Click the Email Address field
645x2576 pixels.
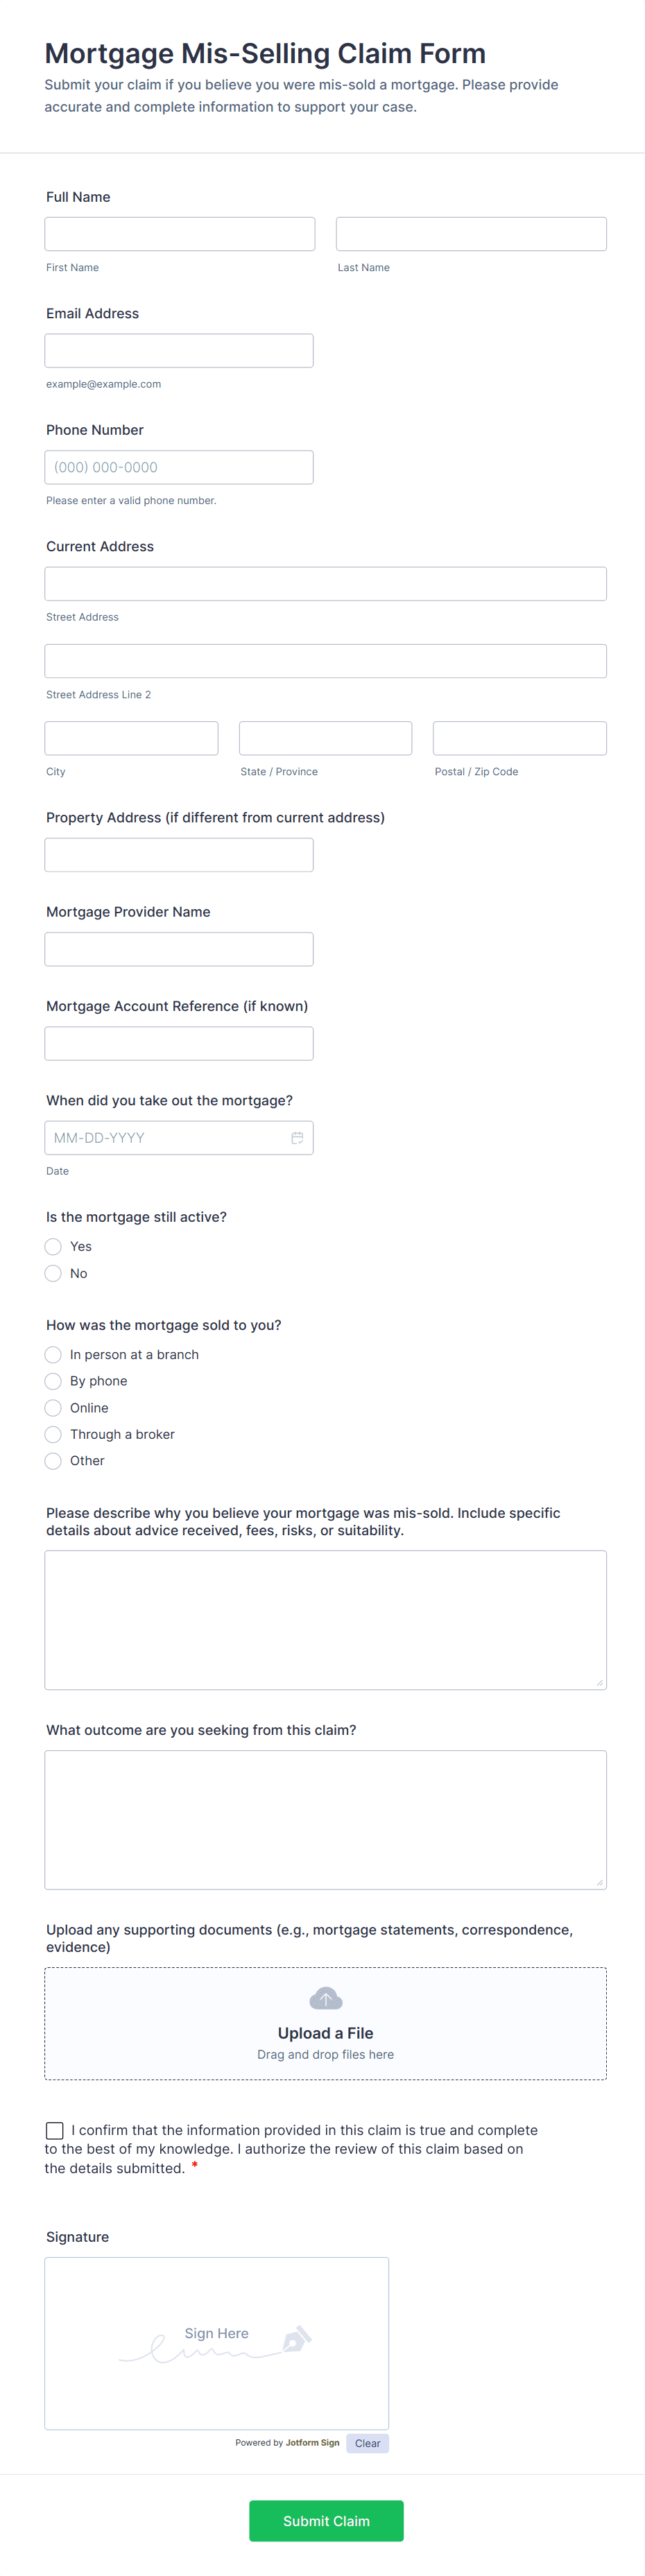pyautogui.click(x=179, y=351)
